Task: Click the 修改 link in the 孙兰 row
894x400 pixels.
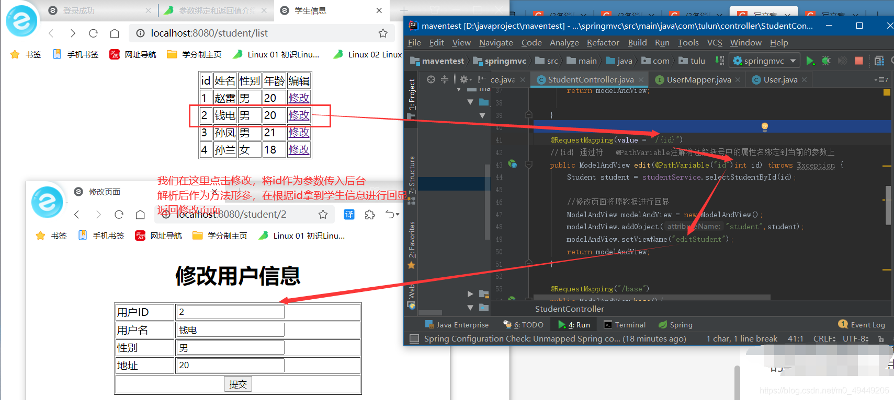Action: pyautogui.click(x=299, y=150)
